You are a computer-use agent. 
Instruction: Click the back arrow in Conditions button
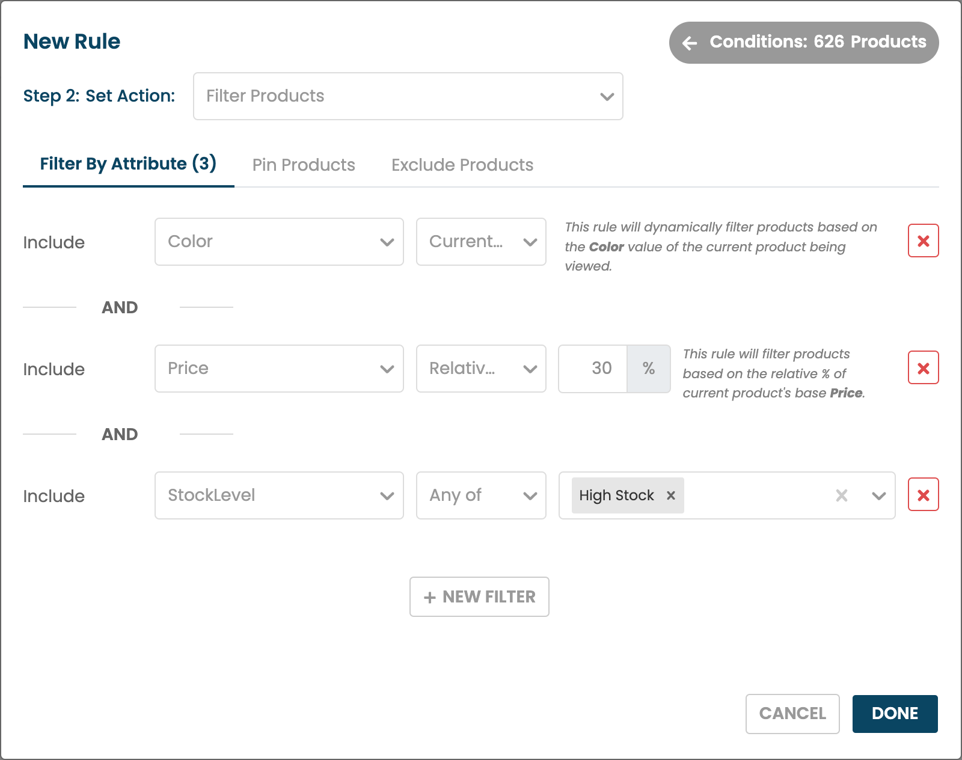690,43
